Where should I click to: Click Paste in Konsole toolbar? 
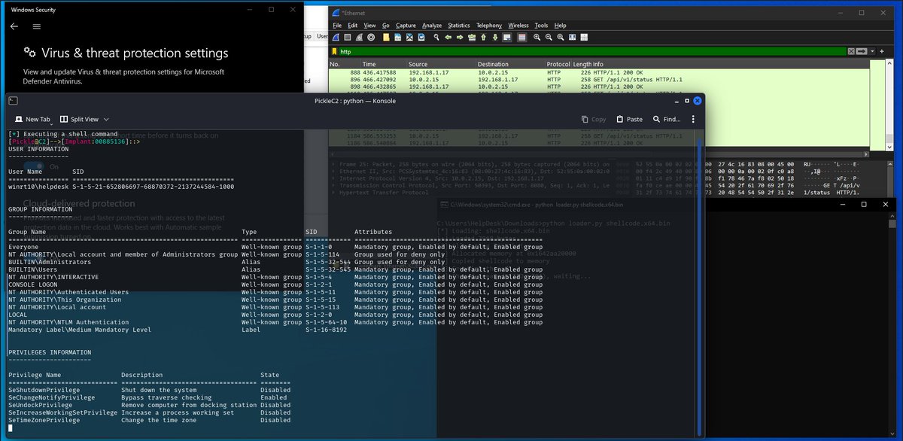click(629, 119)
